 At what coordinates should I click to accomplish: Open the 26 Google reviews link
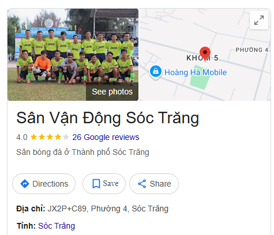[x=106, y=137]
